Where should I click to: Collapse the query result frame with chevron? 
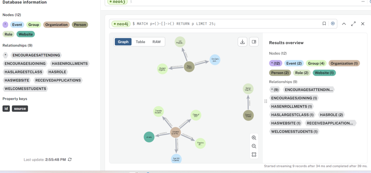344,24
